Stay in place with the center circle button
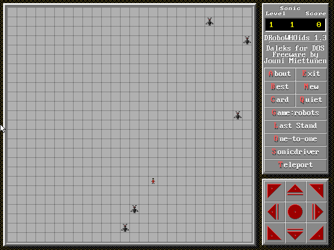The height and width of the screenshot is (250, 334). [x=295, y=212]
